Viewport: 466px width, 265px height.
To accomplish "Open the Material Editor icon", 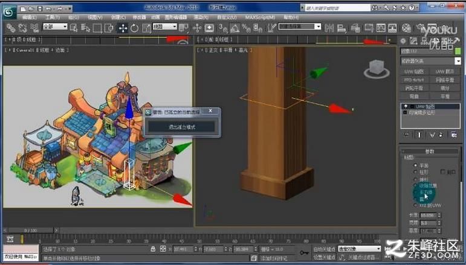I will click(406, 28).
